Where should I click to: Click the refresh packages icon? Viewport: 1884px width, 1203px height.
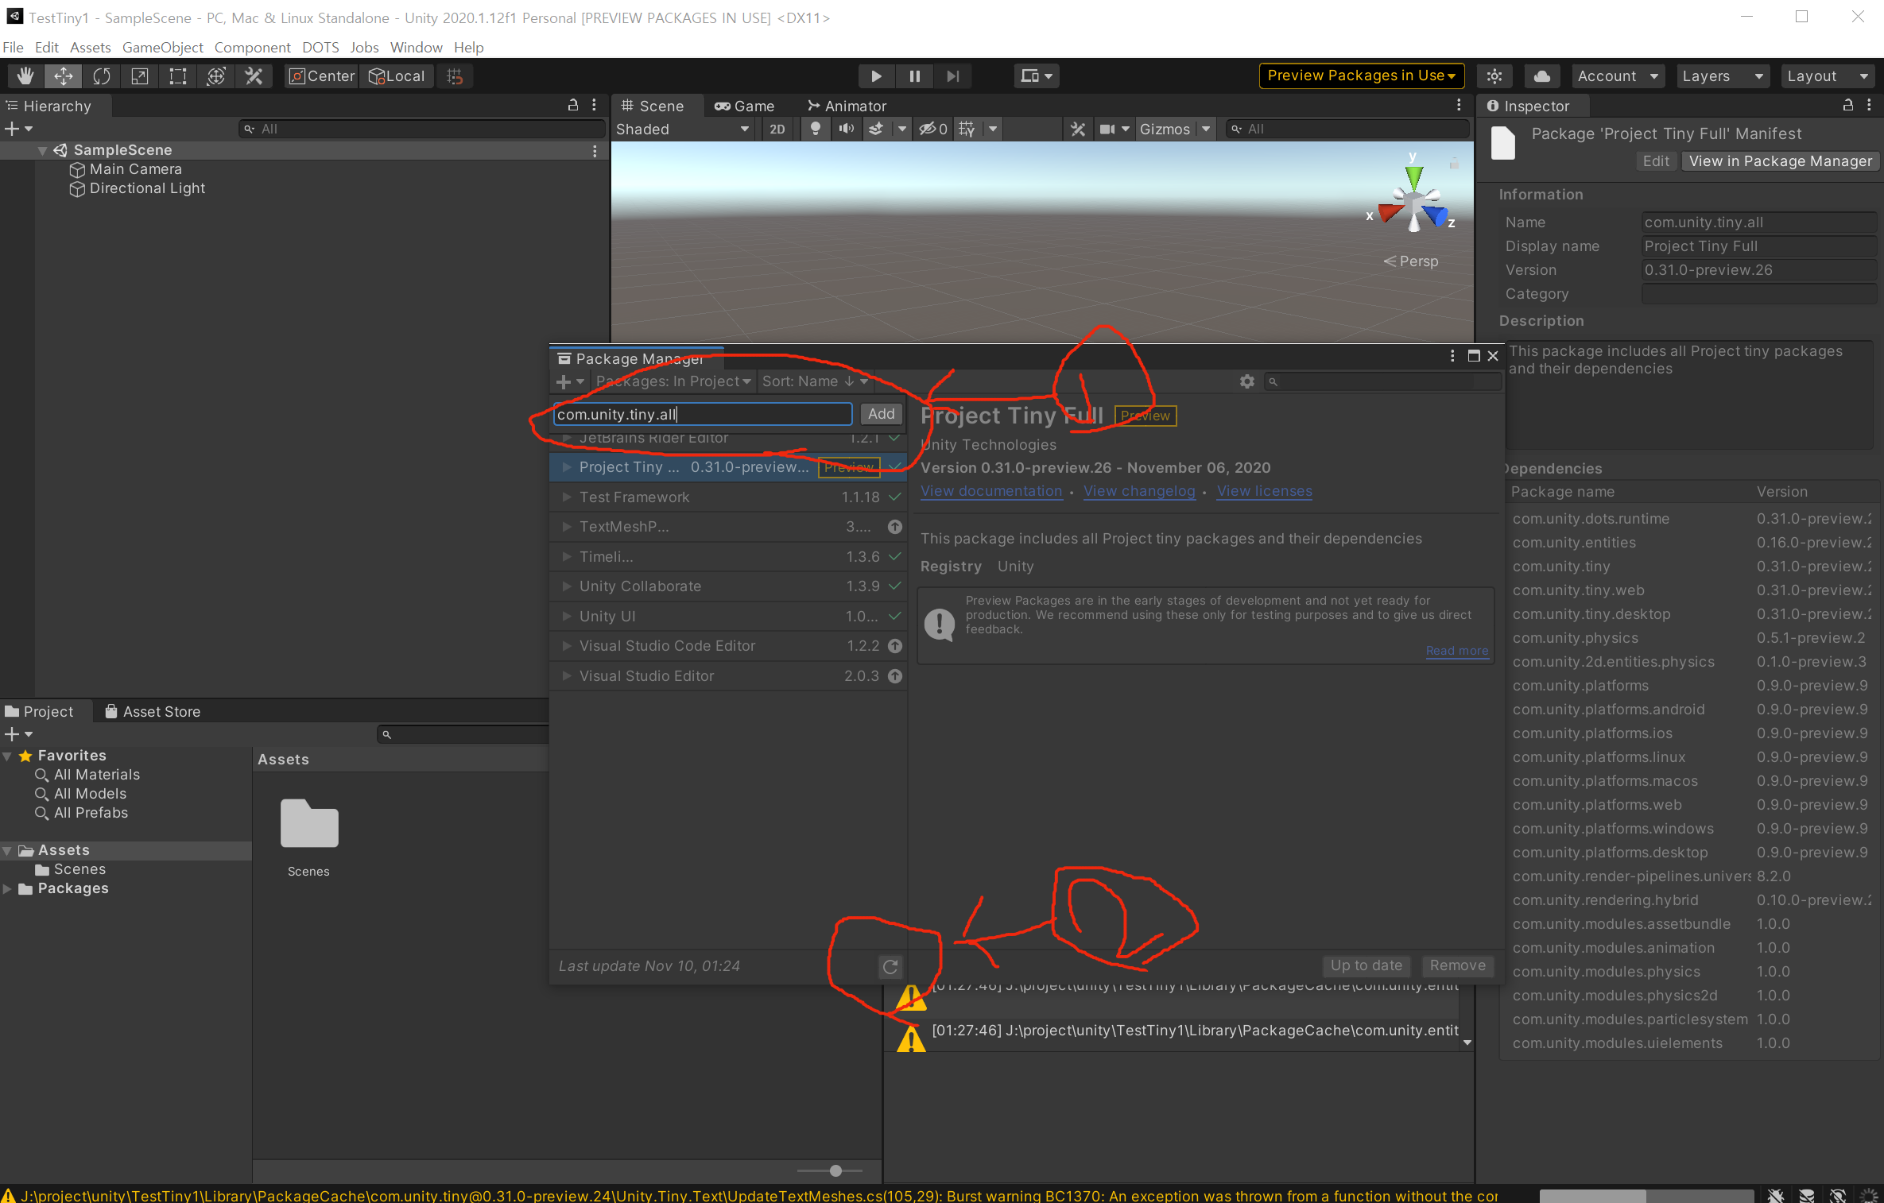point(890,966)
